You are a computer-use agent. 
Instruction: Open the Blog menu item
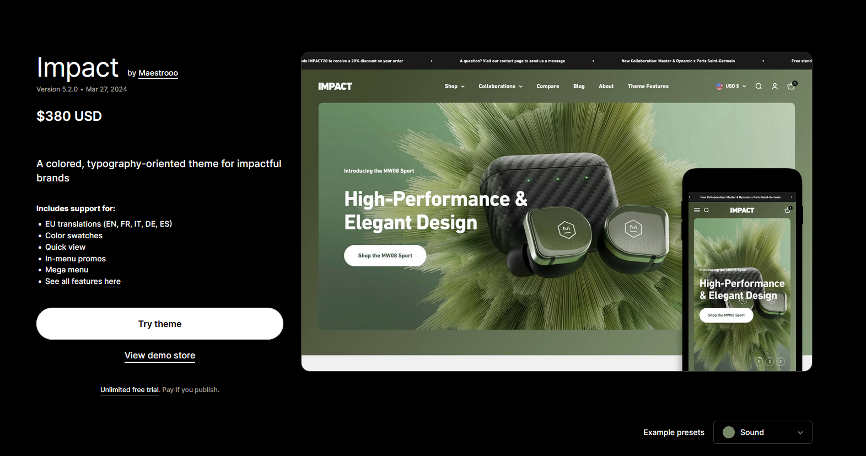579,86
